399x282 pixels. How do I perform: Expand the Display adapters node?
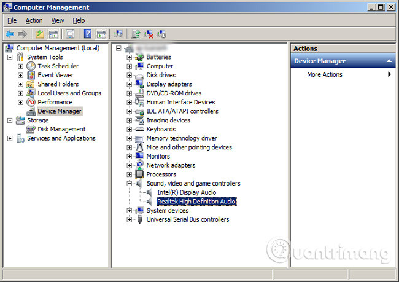point(130,84)
